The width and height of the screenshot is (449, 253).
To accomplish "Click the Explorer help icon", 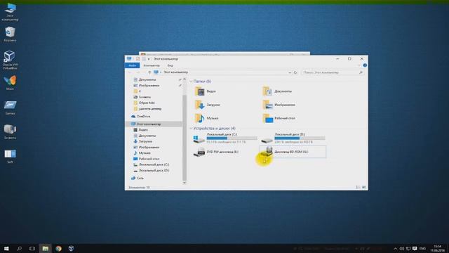I will [x=365, y=65].
